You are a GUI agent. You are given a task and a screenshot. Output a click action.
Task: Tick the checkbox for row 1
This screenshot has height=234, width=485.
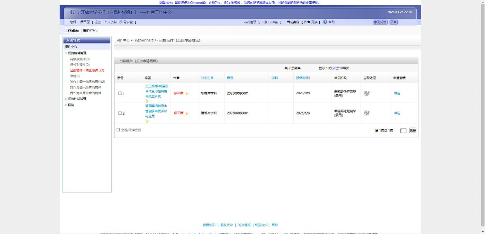[x=120, y=94]
